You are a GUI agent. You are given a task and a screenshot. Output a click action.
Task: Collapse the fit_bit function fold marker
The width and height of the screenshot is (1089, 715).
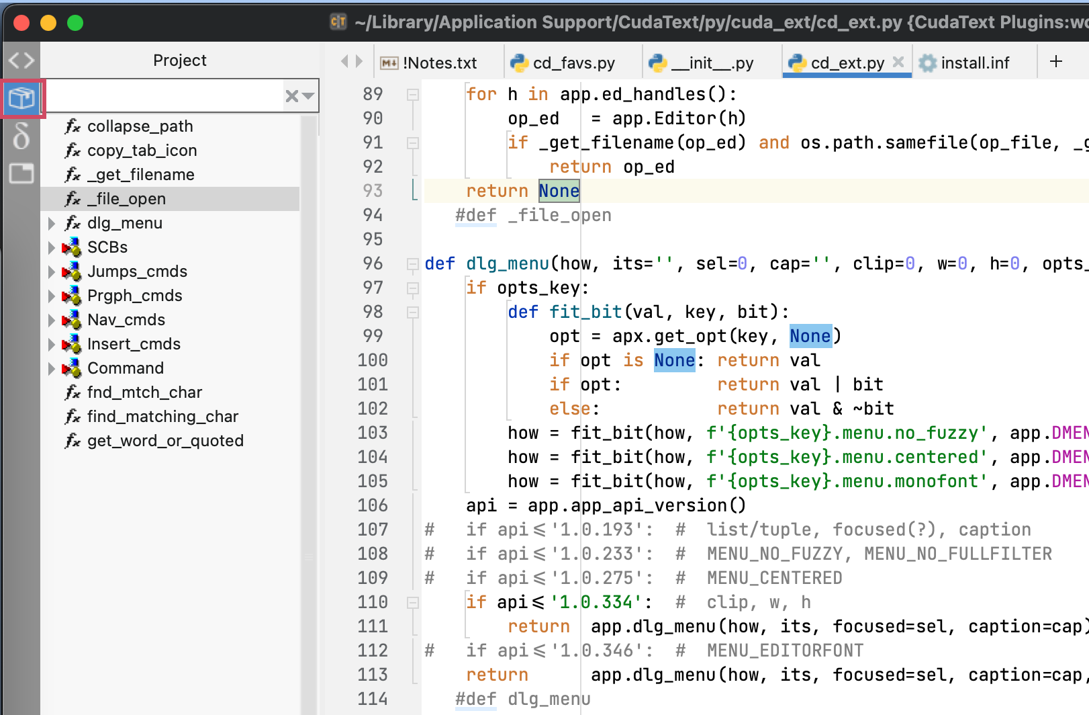[x=412, y=312]
